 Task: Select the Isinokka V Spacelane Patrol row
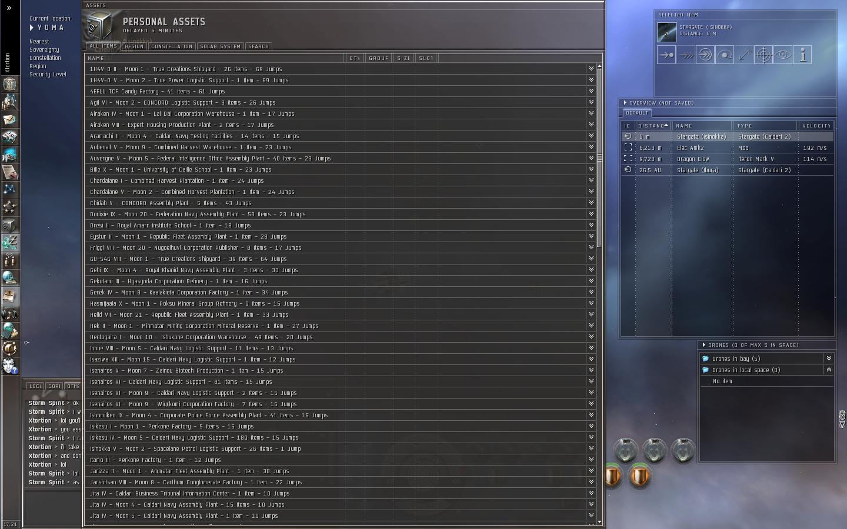click(x=341, y=448)
